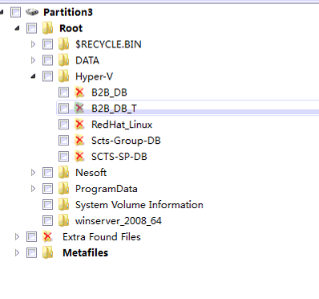Screen dimensions: 319x299
Task: Click the Hyper-V folder icon
Action: (64, 76)
